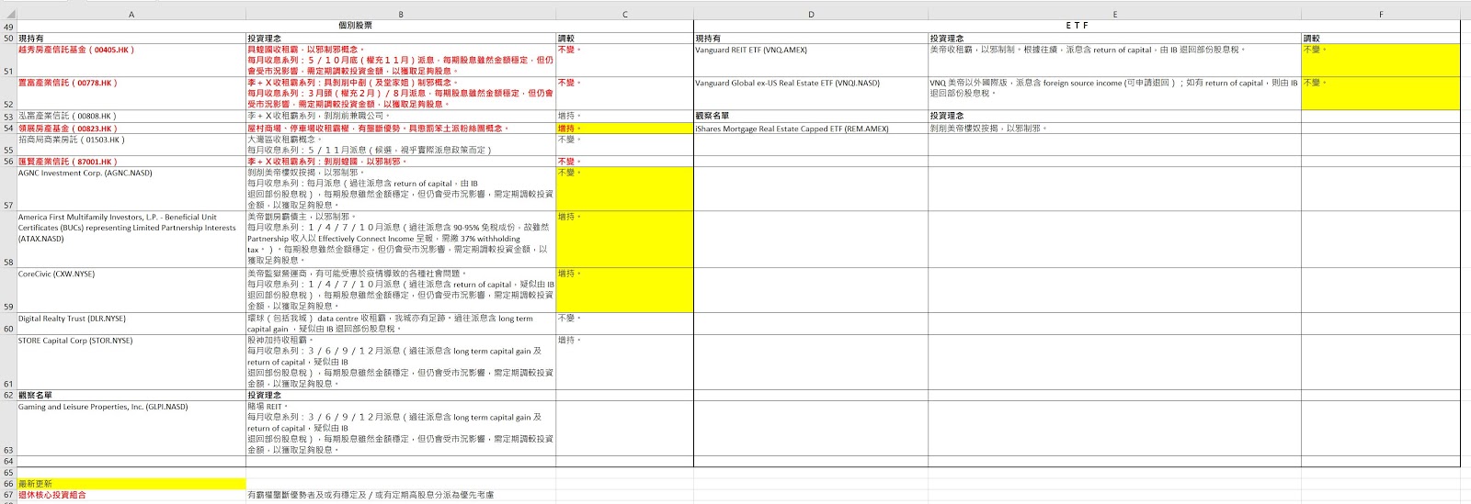The height and width of the screenshot is (504, 1471).
Task: Click the 有霸權壟斷優勢者 cell in row 67
Action: coord(401,495)
